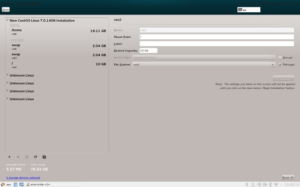Viewport: 300px width, 187px height.
Task: Open the wireless network tray icon
Action: (x=276, y=184)
